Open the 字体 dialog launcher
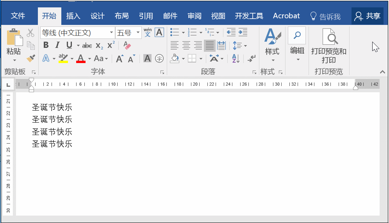The height and width of the screenshot is (223, 389). coord(162,72)
